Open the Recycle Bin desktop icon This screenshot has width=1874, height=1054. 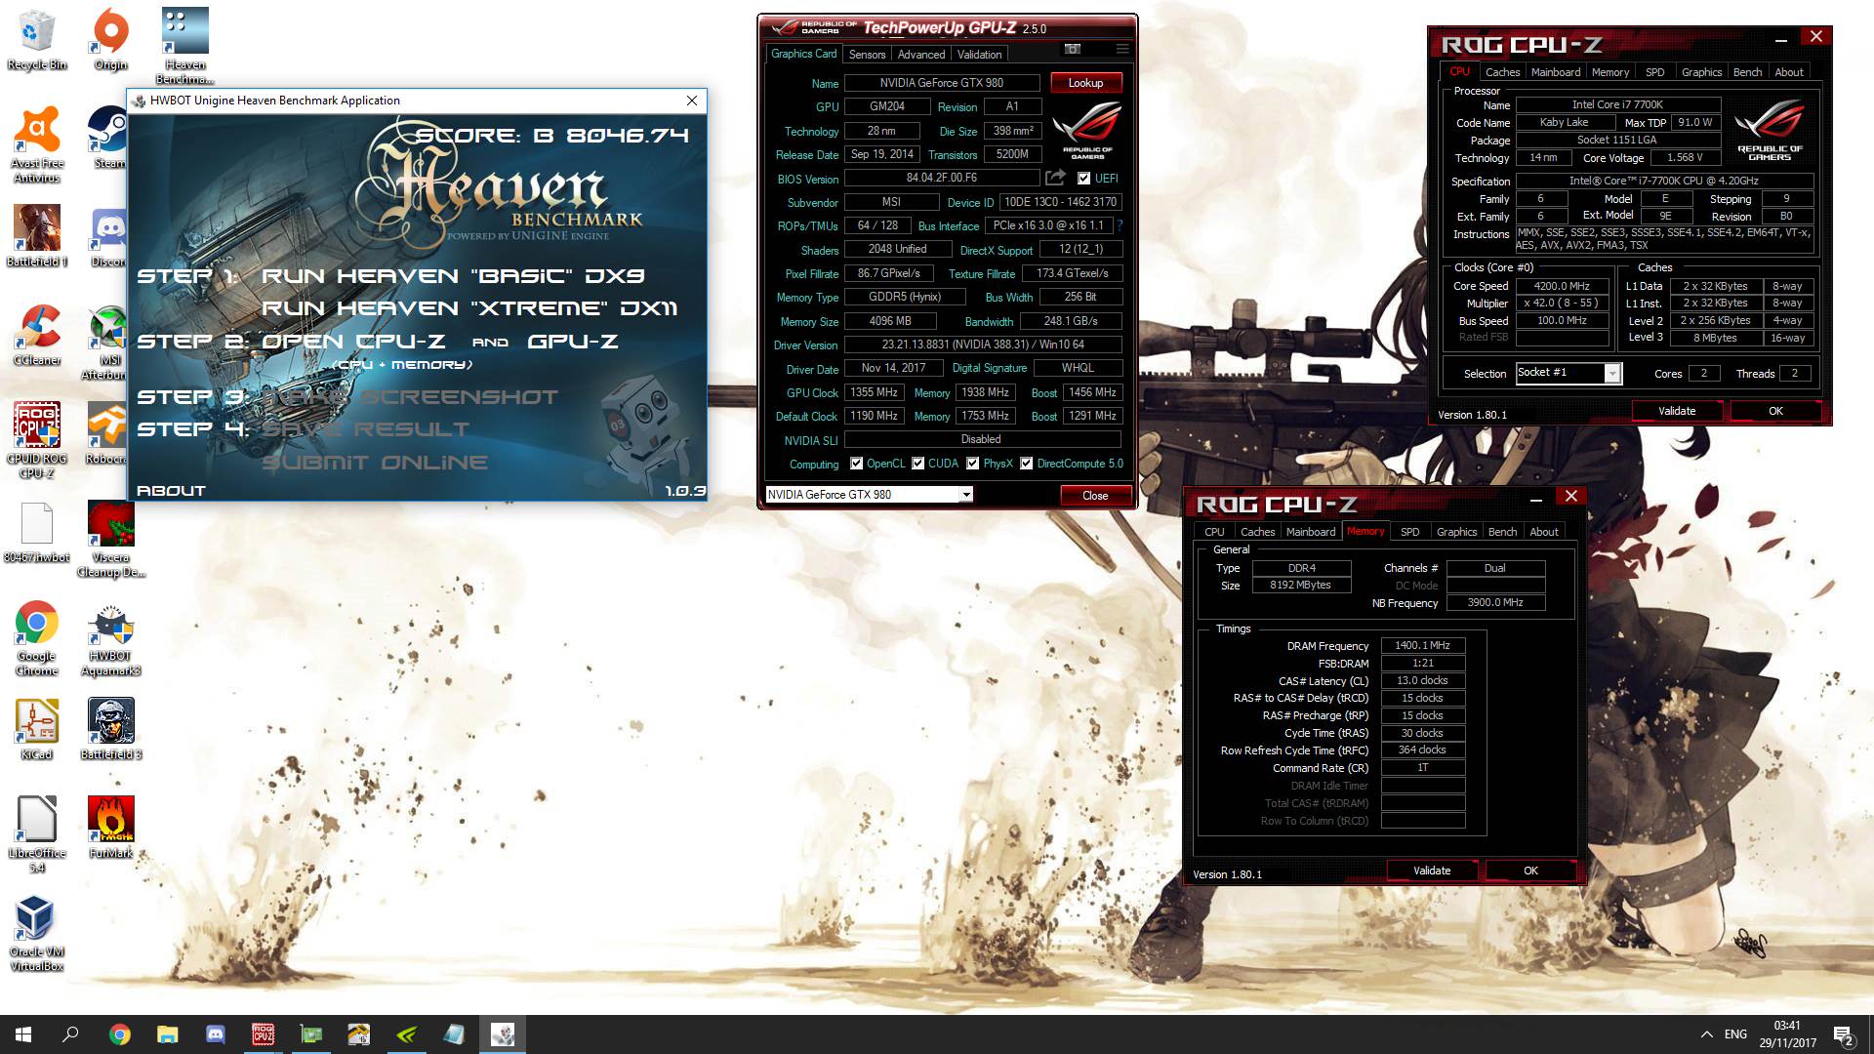click(37, 40)
